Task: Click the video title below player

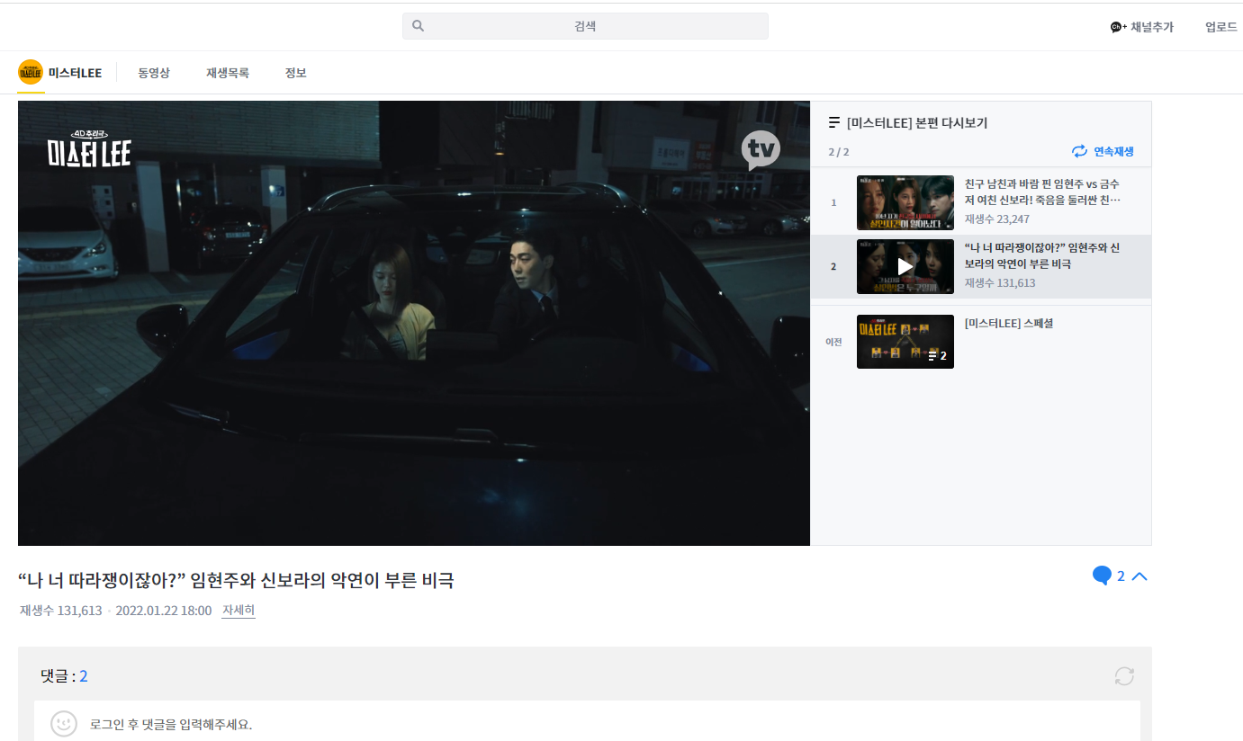Action: 236,580
